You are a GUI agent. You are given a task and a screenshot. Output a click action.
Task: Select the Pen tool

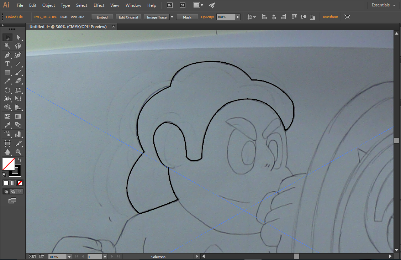point(7,55)
